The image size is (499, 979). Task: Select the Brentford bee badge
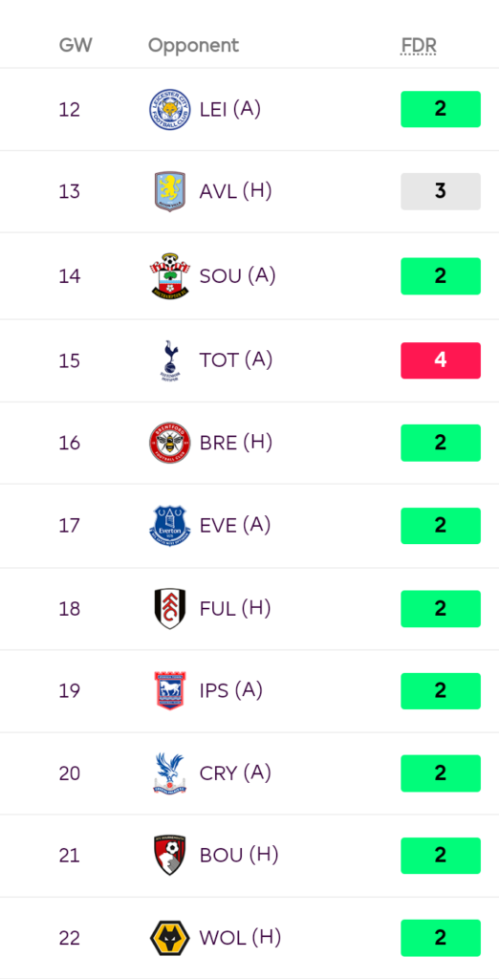[x=170, y=443]
